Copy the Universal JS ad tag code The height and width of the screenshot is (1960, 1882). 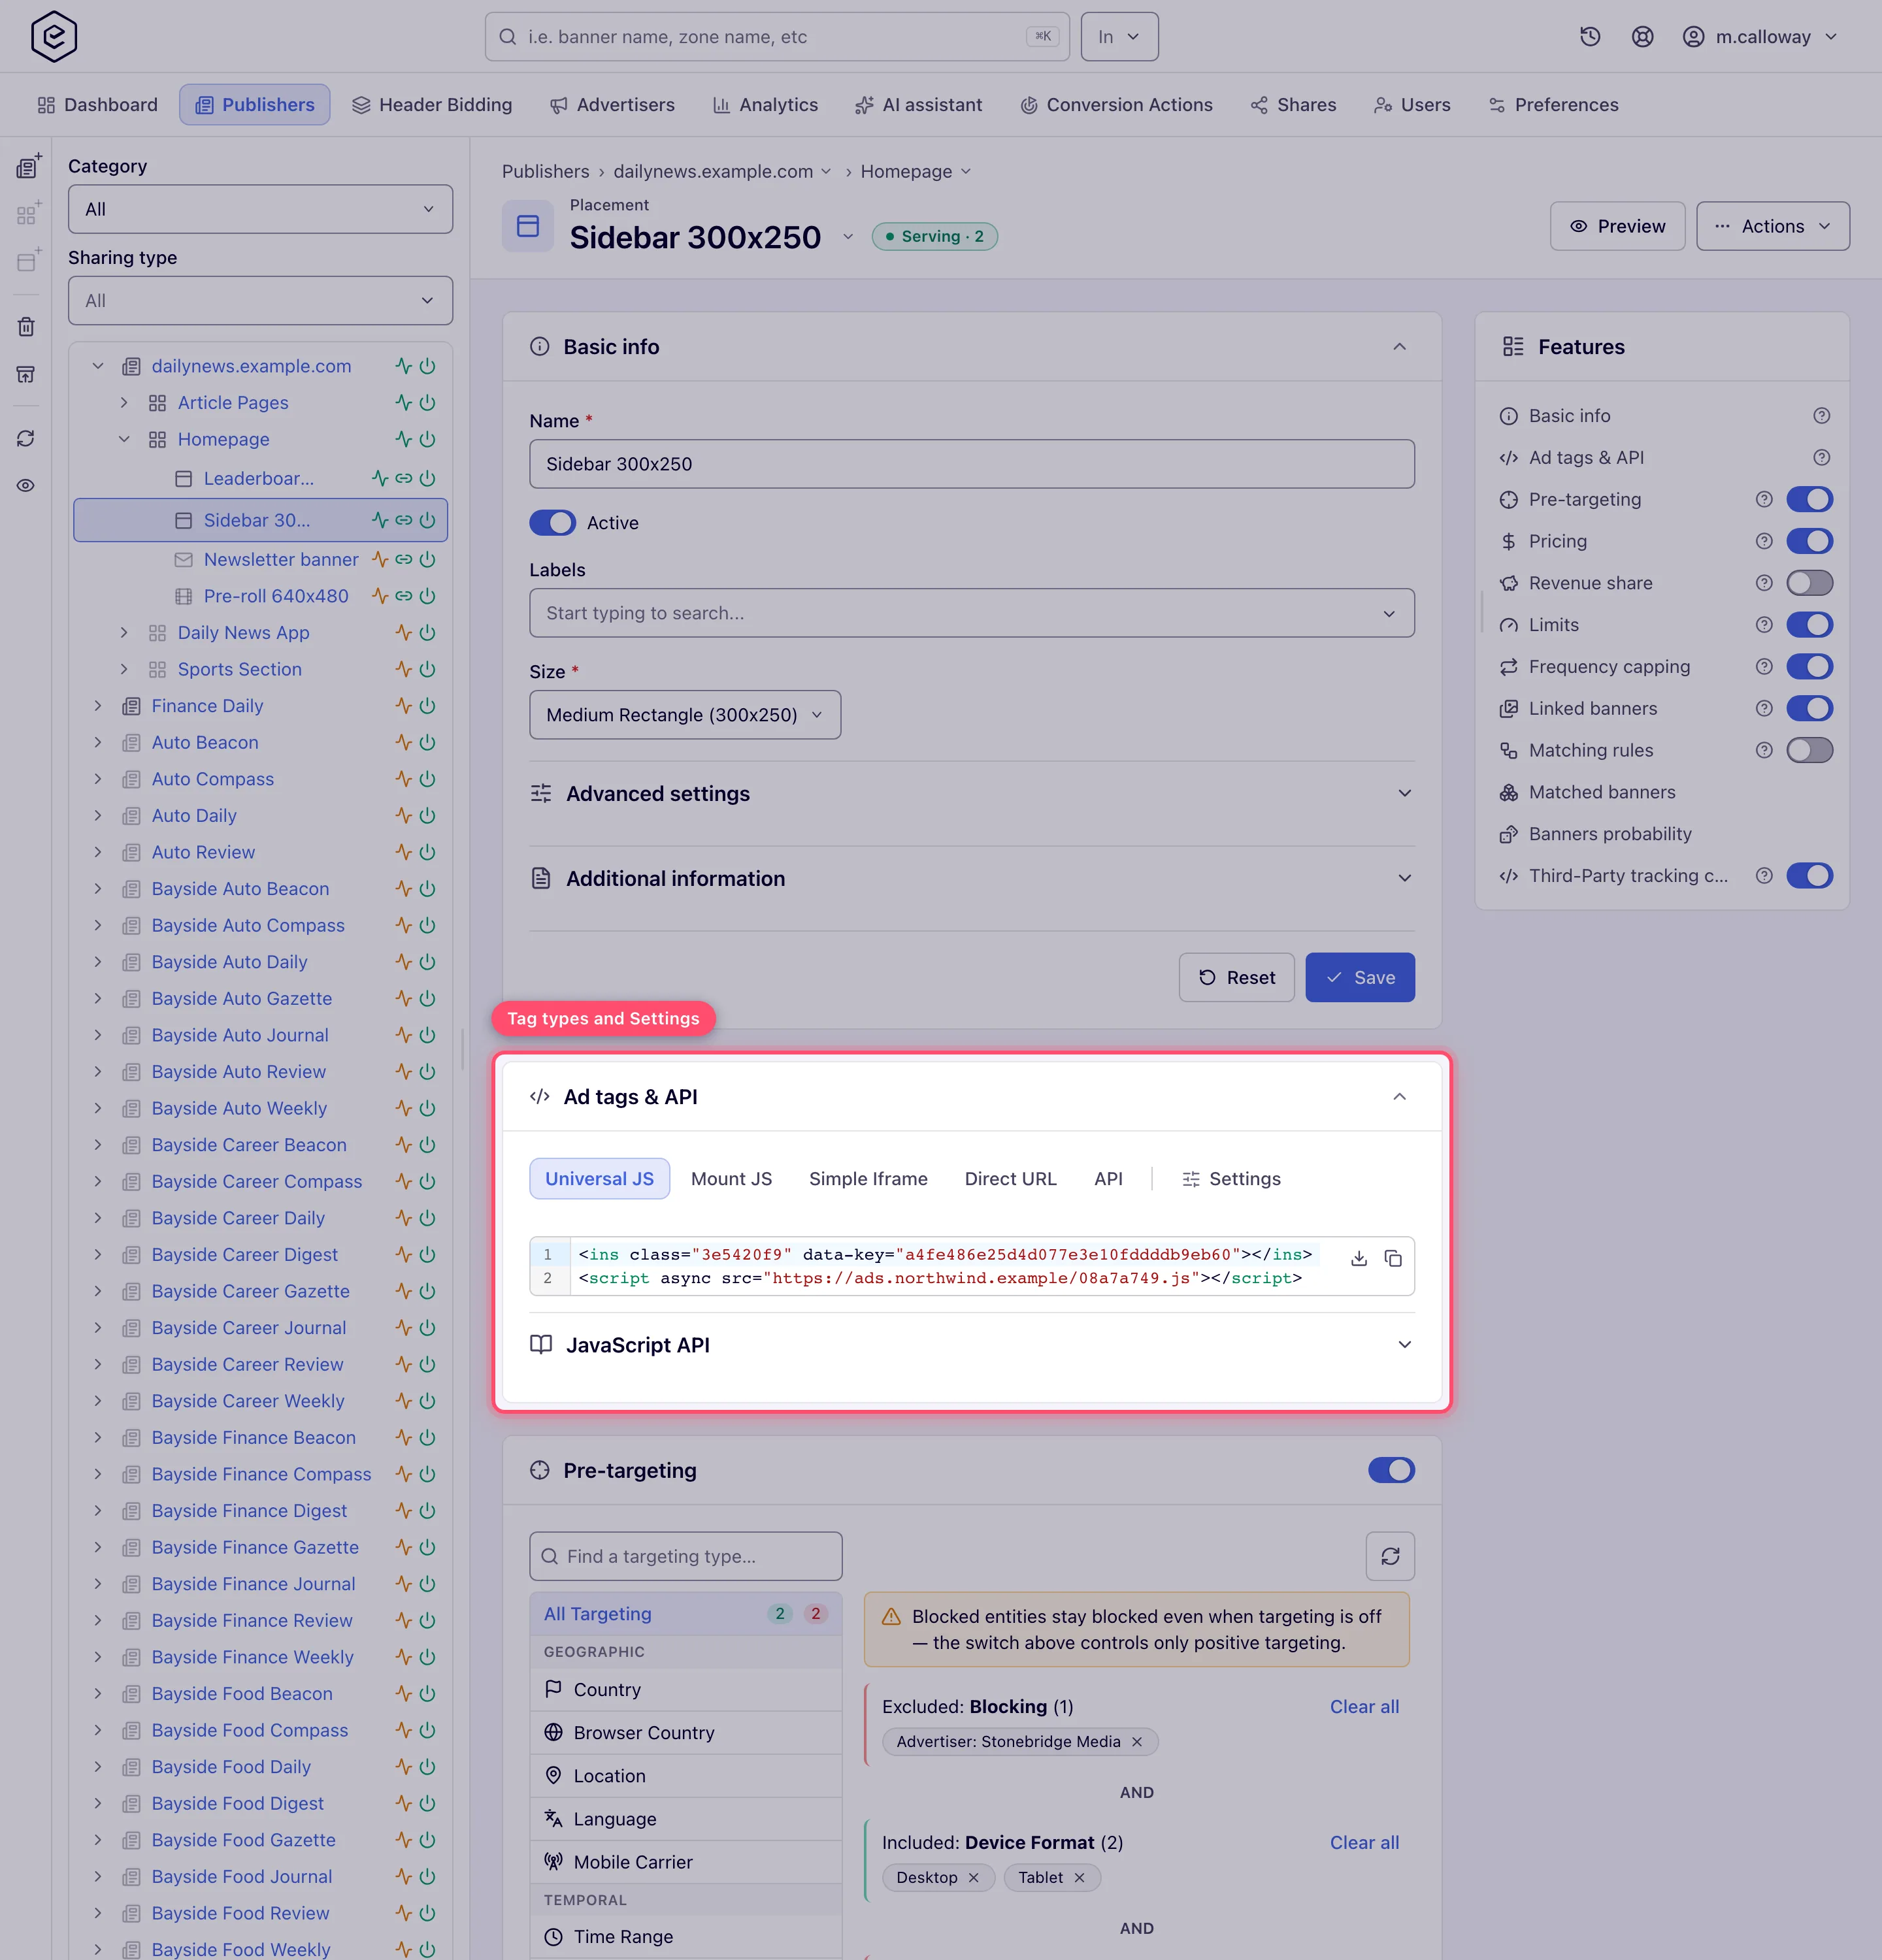click(1393, 1258)
